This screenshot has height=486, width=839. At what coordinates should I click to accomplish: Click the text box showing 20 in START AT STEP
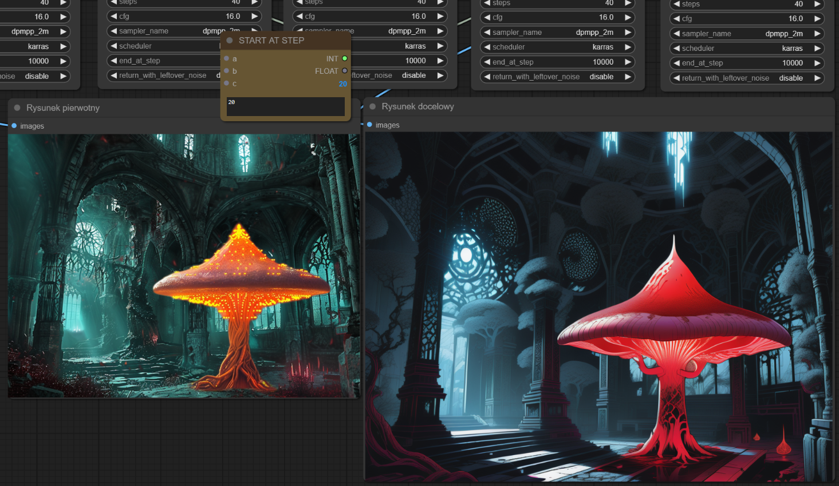point(285,106)
